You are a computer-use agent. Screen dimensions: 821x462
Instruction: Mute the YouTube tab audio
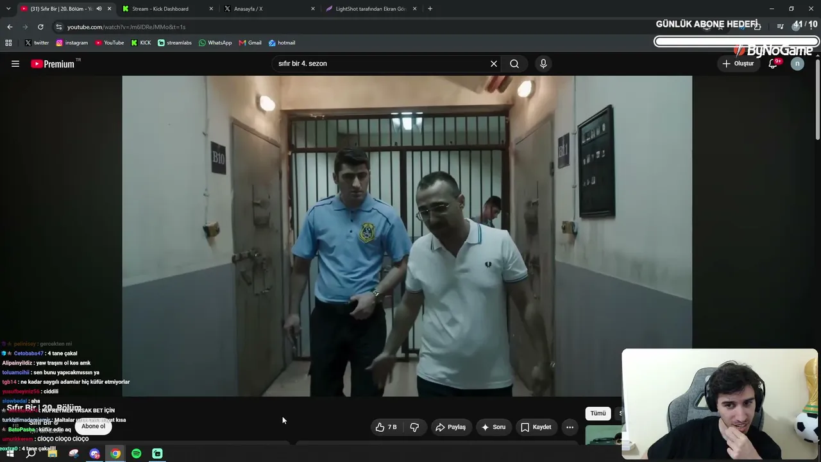click(99, 9)
